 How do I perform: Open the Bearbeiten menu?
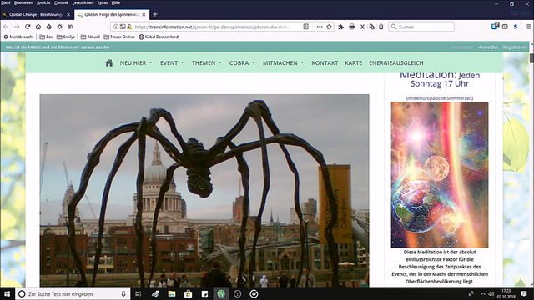pyautogui.click(x=23, y=2)
